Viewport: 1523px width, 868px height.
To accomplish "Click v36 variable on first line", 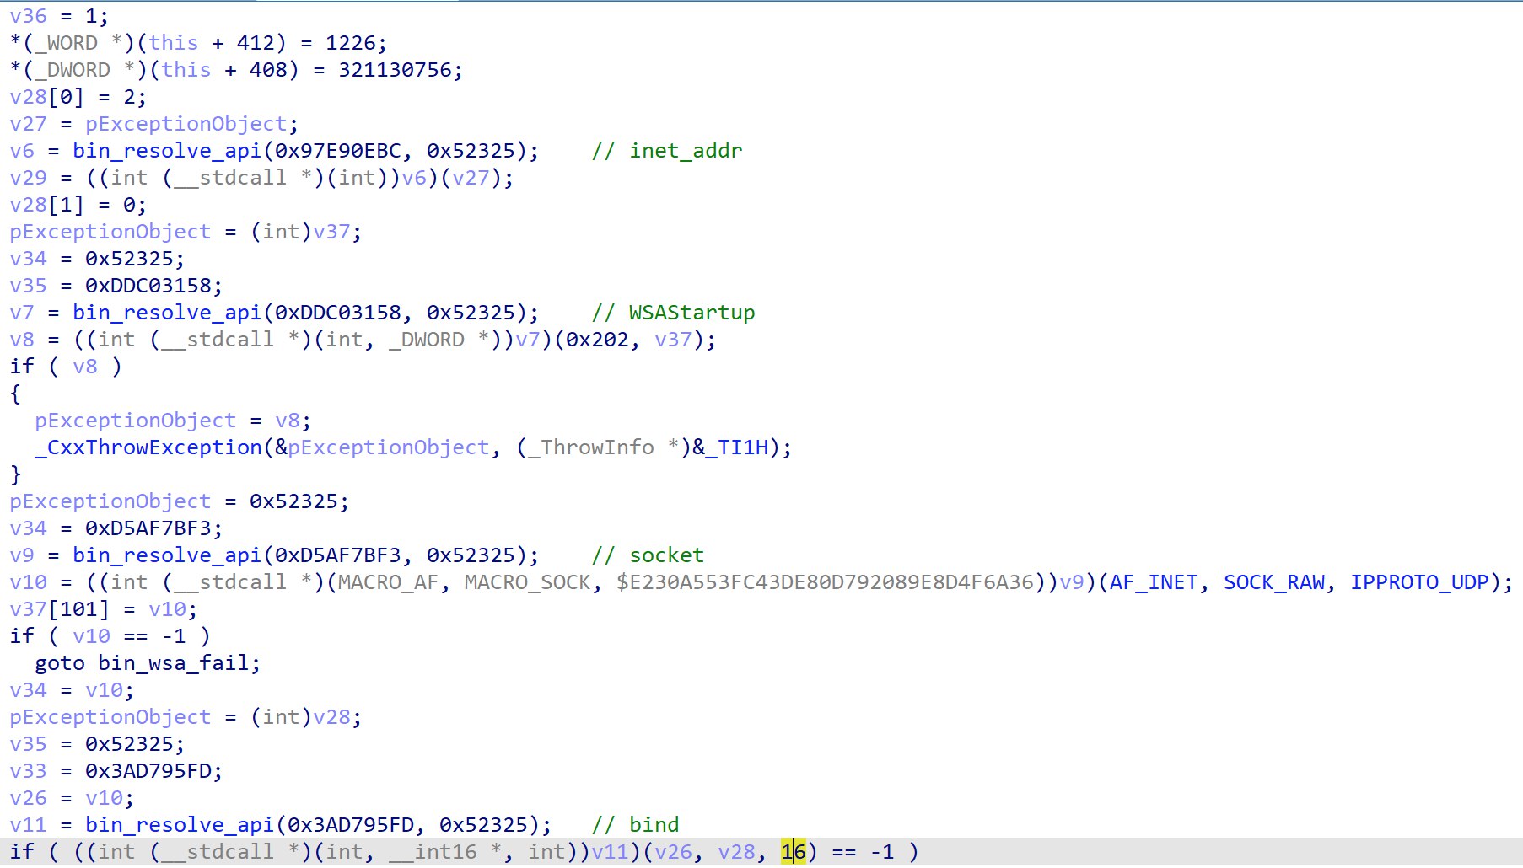I will 29,16.
